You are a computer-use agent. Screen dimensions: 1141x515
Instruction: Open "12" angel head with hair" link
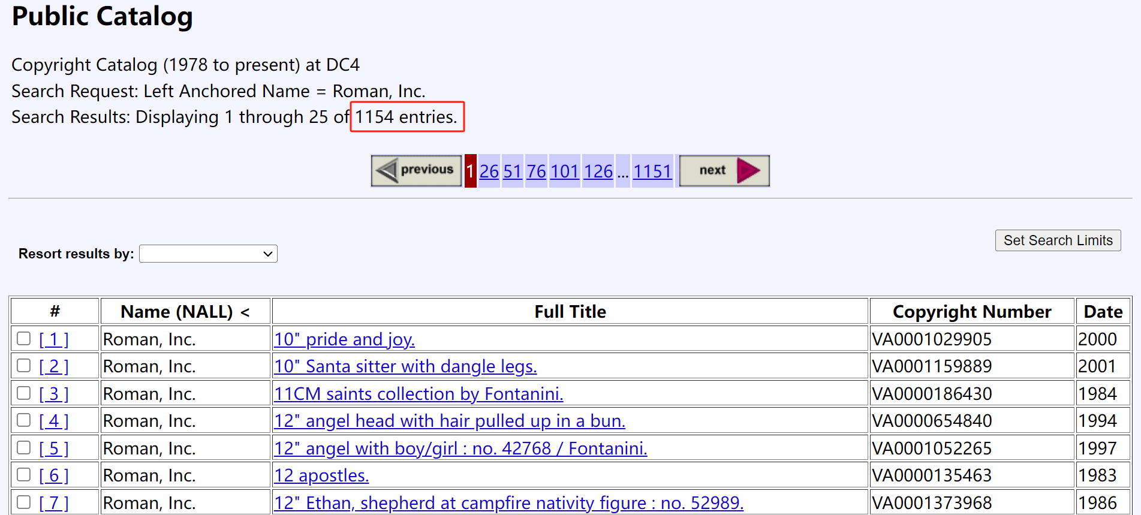450,421
